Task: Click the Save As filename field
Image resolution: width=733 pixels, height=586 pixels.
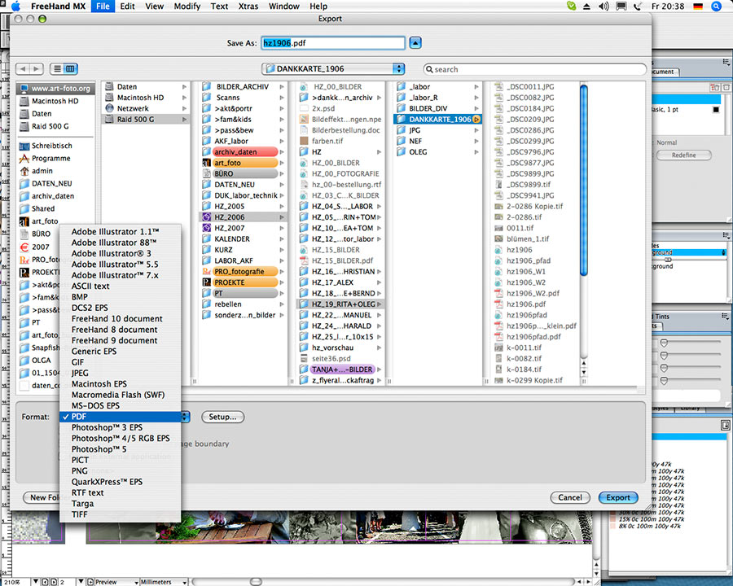Action: tap(333, 43)
